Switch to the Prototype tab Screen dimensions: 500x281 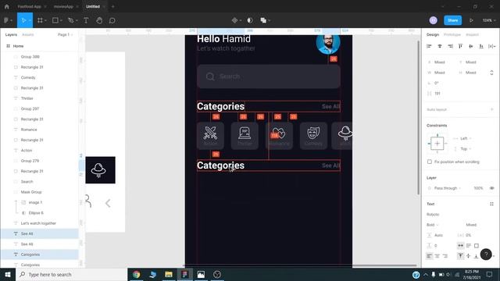pos(452,34)
